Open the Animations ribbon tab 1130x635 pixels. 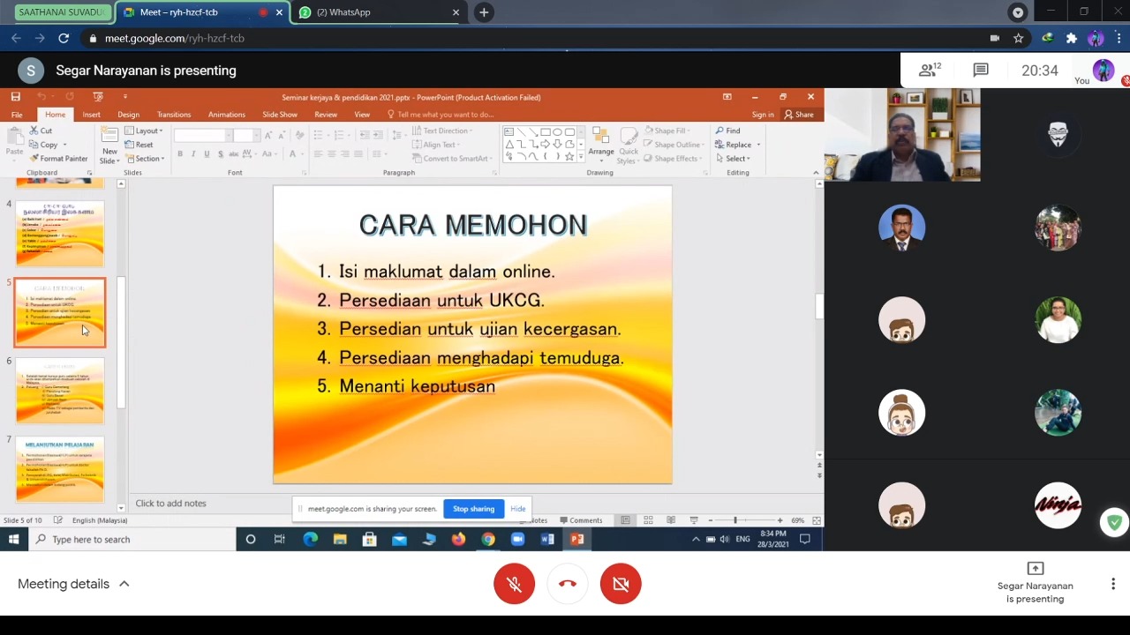(x=227, y=115)
